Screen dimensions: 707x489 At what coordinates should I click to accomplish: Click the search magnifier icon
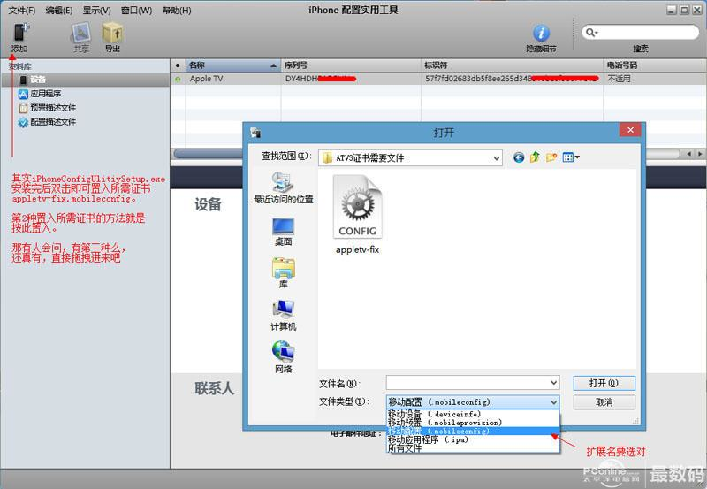coord(590,33)
